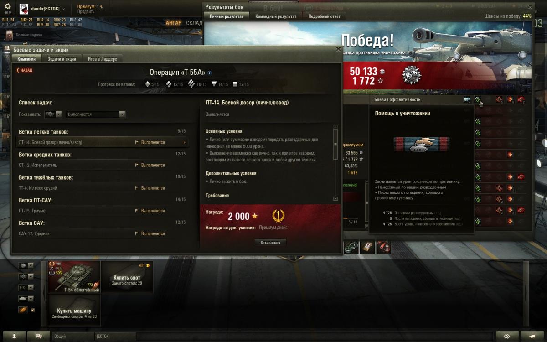Click the light tank branch progress icon
This screenshot has width=547, height=342.
(148, 84)
